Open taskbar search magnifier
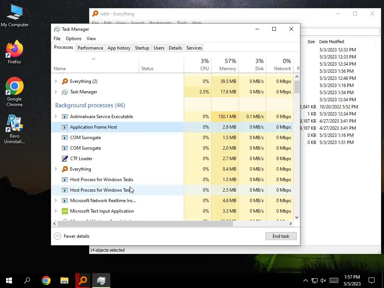Viewport: 384px width, 288px height. pyautogui.click(x=27, y=280)
